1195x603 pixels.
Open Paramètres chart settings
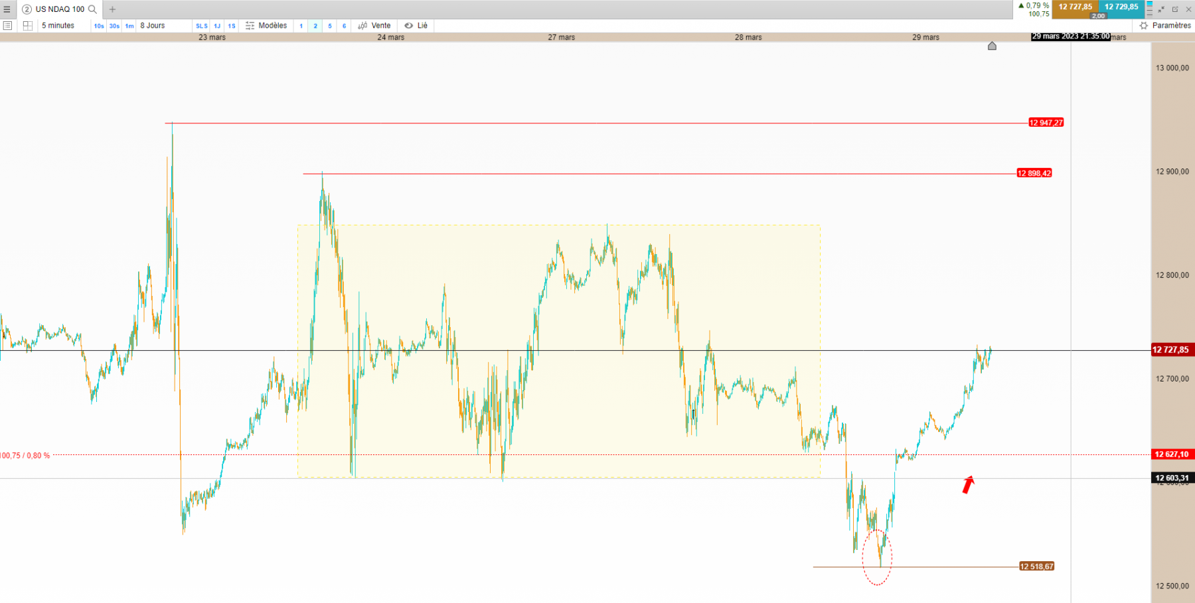(x=1166, y=25)
